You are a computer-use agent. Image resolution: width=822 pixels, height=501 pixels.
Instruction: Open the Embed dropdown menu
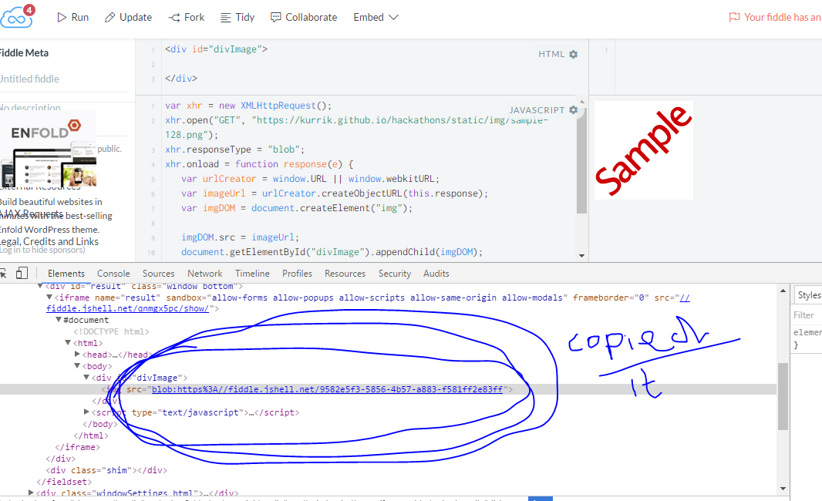pyautogui.click(x=376, y=17)
